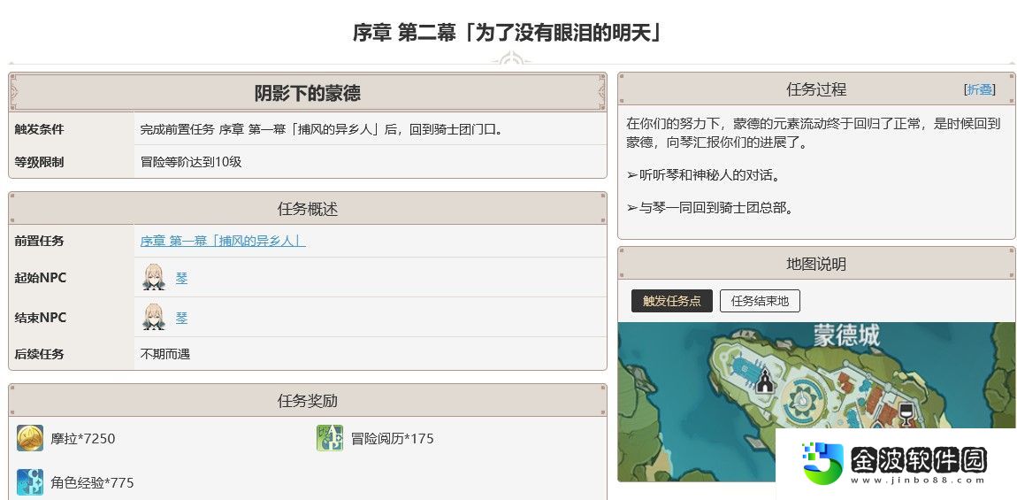Image resolution: width=1017 pixels, height=500 pixels.
Task: Switch to the 任务结束地 tab
Action: click(760, 301)
